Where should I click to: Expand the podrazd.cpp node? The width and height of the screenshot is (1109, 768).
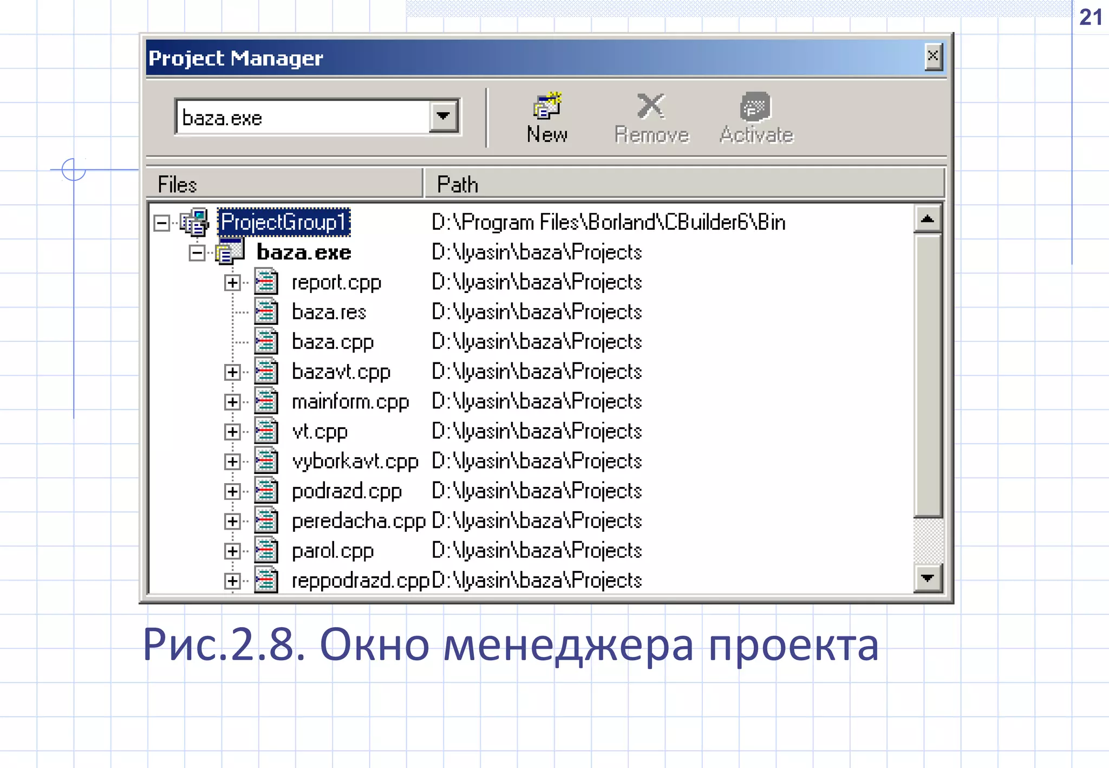tap(232, 491)
